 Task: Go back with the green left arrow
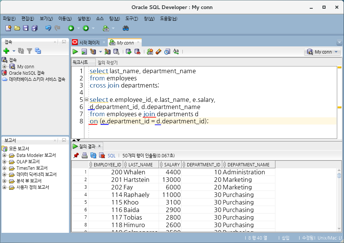pos(71,28)
